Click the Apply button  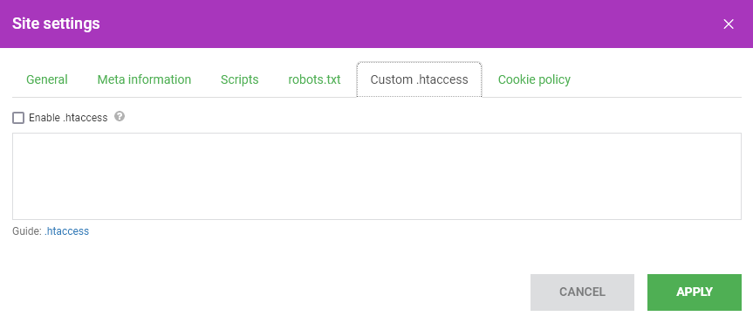click(695, 292)
